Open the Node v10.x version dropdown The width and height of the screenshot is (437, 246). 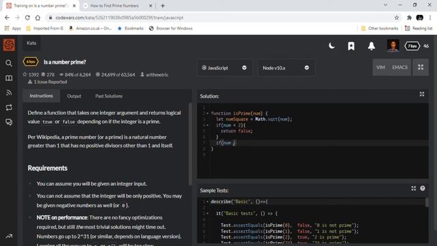point(286,68)
